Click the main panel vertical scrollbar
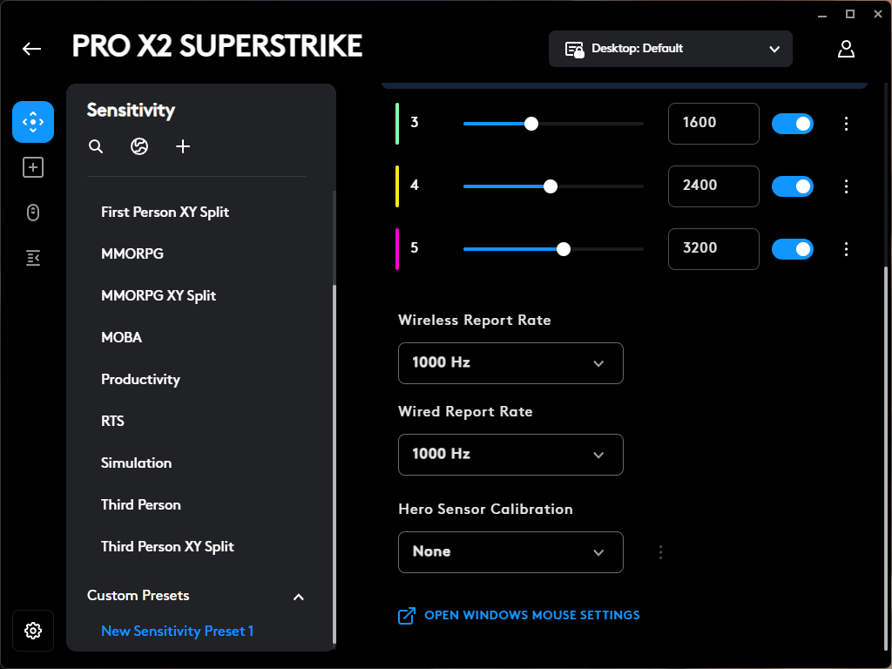Viewport: 892px width, 669px height. point(885,458)
